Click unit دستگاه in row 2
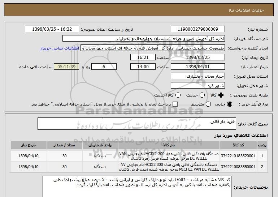Image resolution: width=278 pixels, height=197 pixels. point(100,167)
